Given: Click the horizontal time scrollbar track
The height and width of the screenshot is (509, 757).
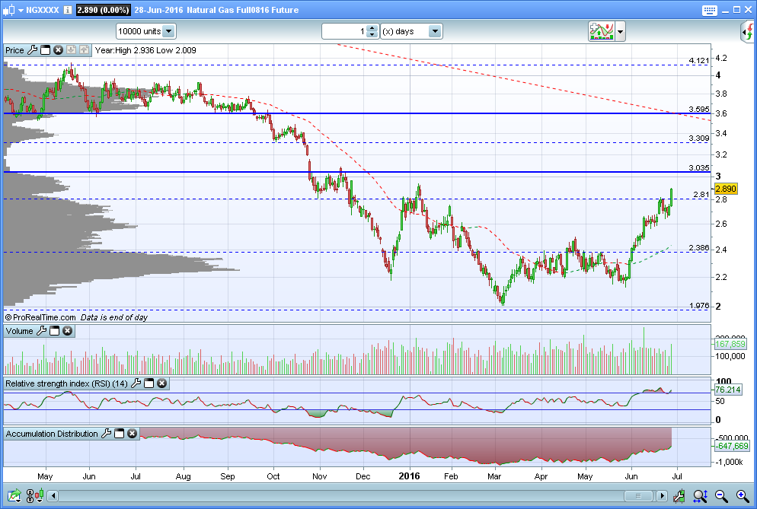Looking at the screenshot, I should coord(343,496).
